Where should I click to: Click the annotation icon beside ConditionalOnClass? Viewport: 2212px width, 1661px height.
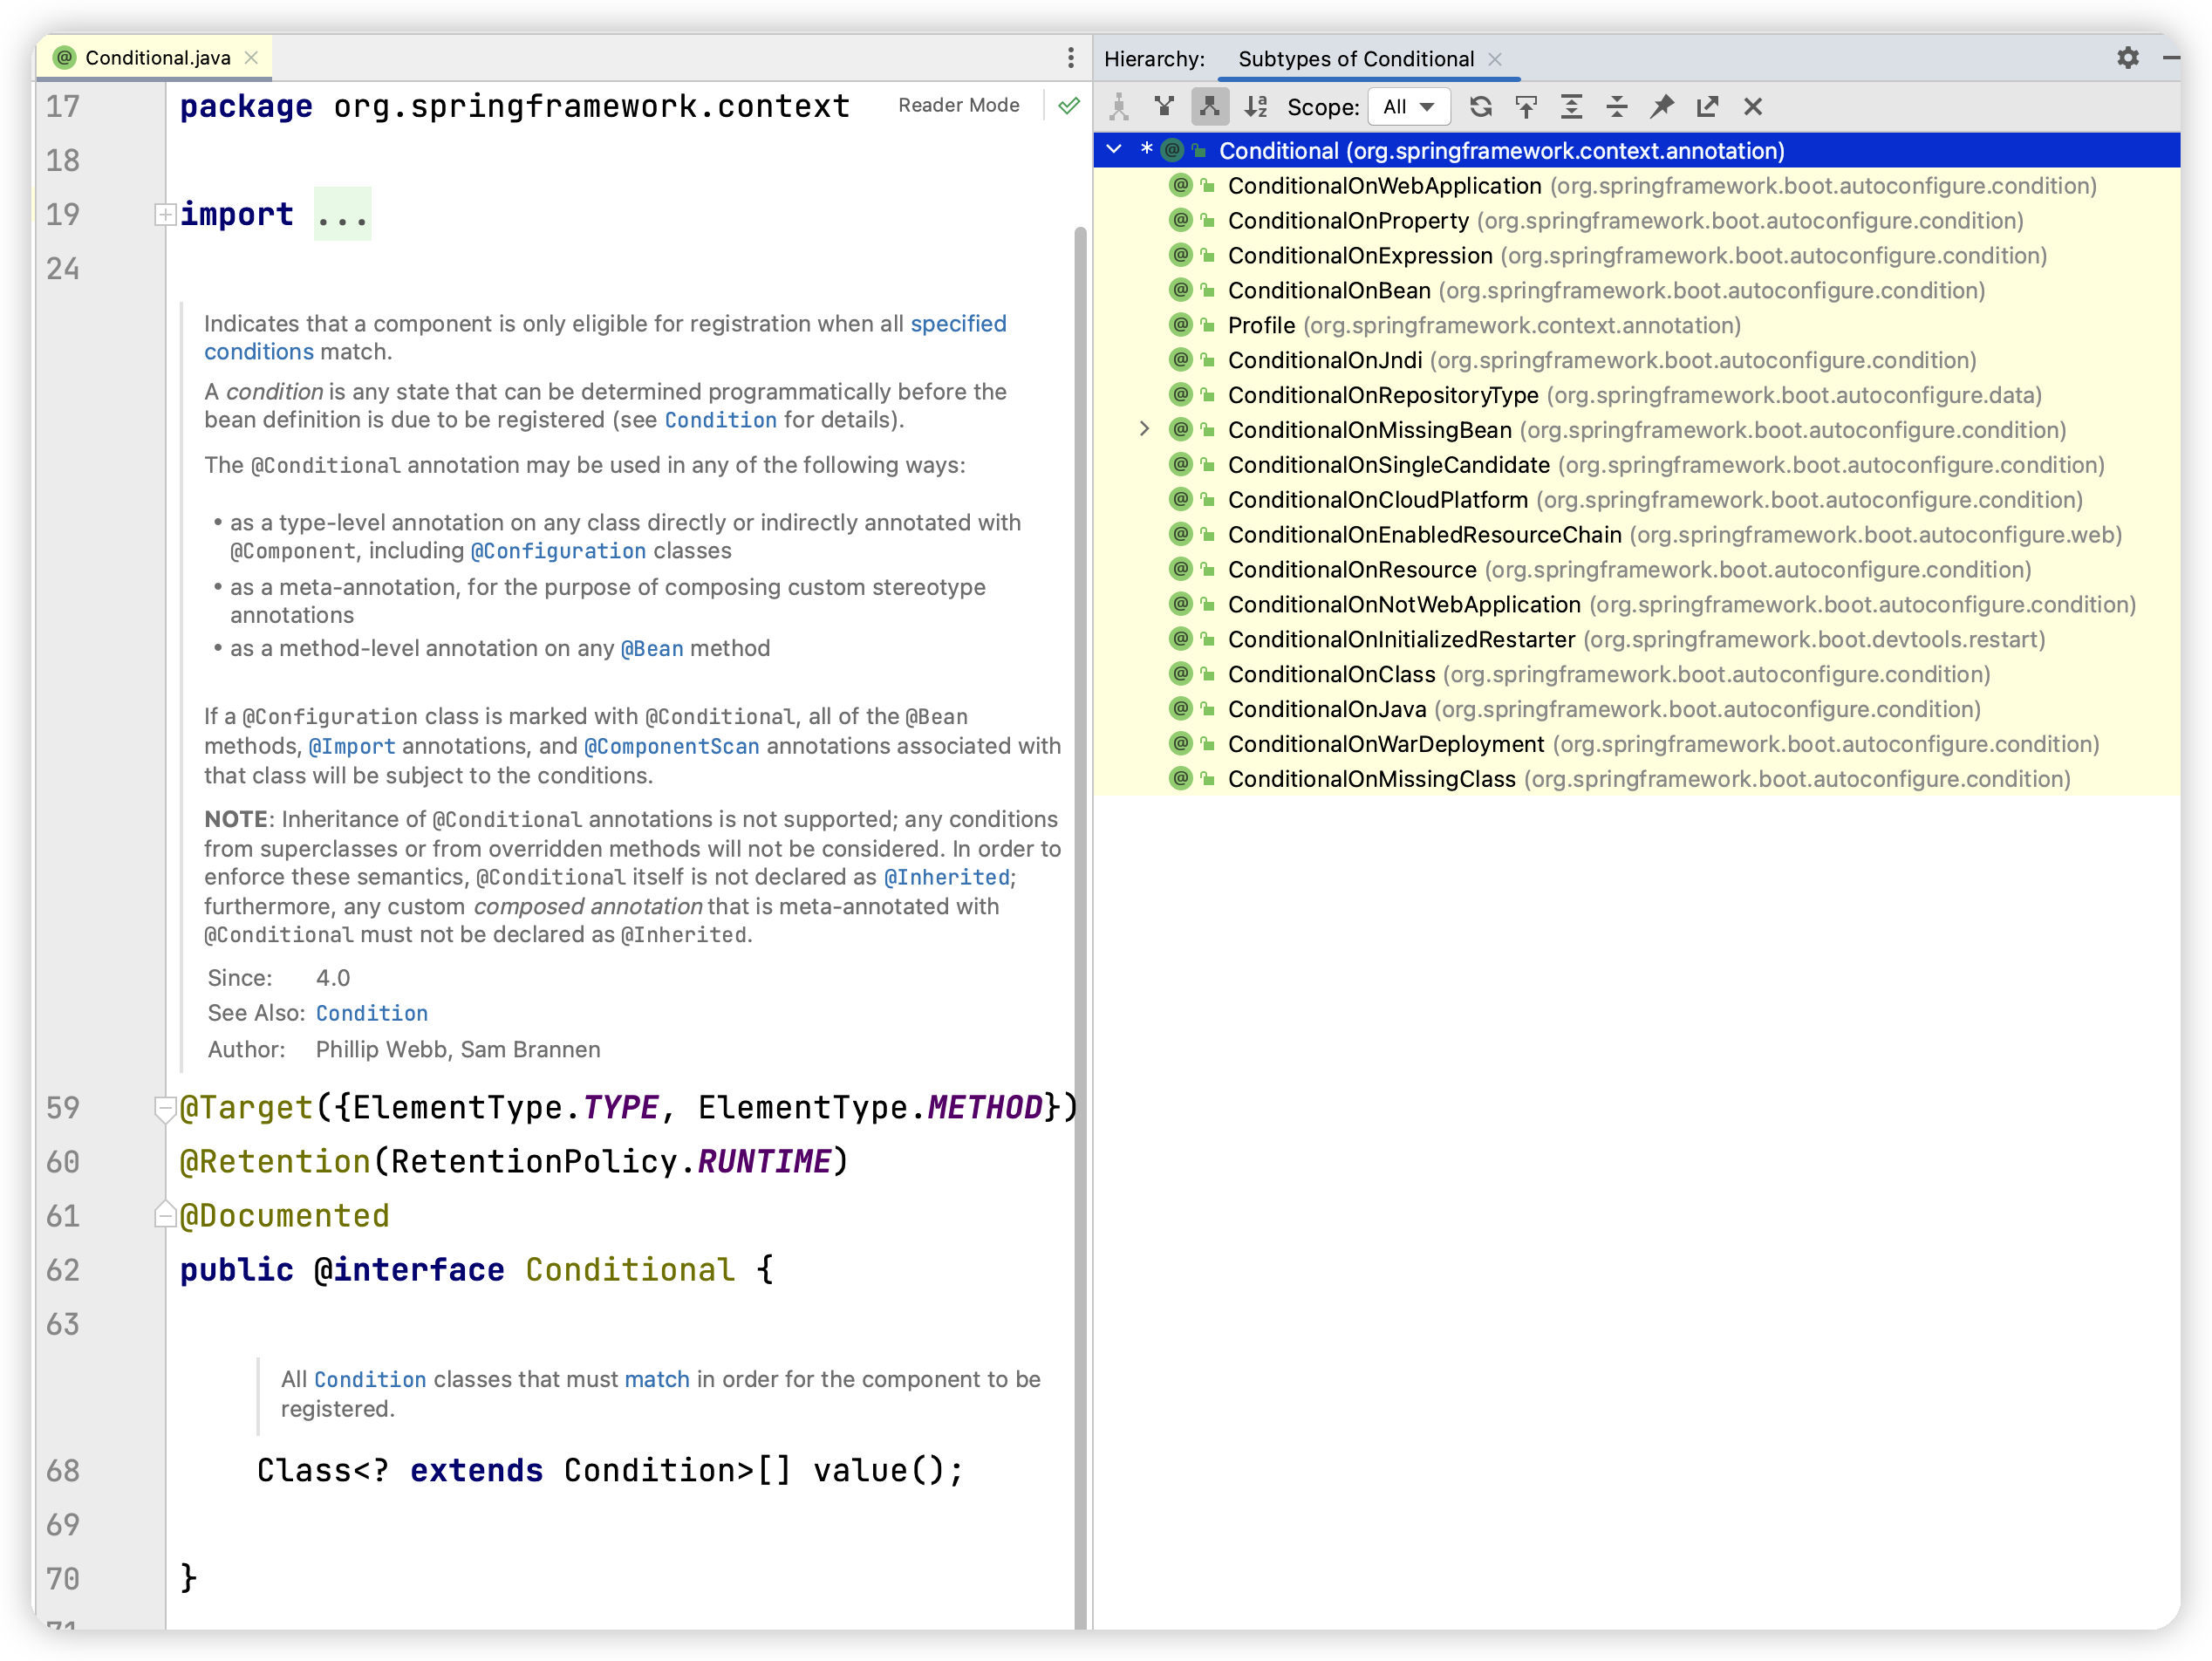point(1181,673)
